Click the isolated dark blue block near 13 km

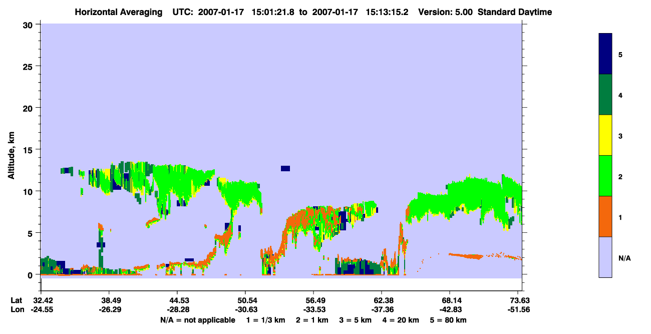point(285,169)
